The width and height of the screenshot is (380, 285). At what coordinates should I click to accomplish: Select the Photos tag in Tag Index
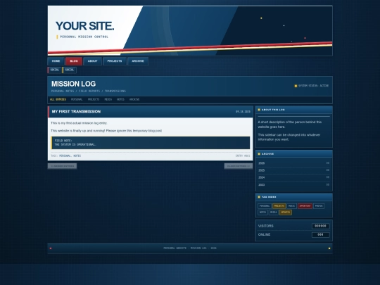point(319,206)
